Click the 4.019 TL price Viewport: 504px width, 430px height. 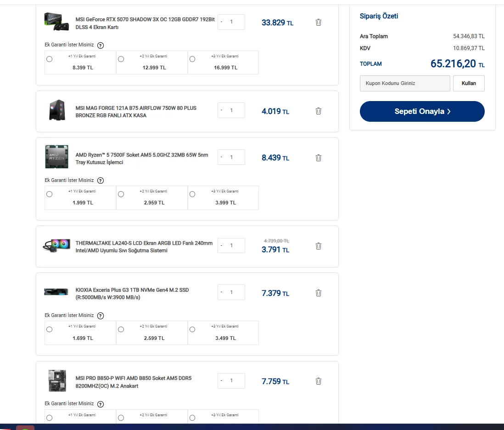coord(275,111)
